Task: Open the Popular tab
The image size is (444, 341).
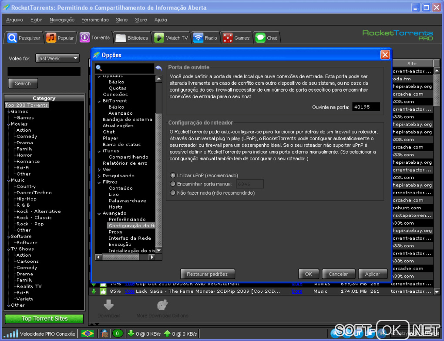Action: 60,38
